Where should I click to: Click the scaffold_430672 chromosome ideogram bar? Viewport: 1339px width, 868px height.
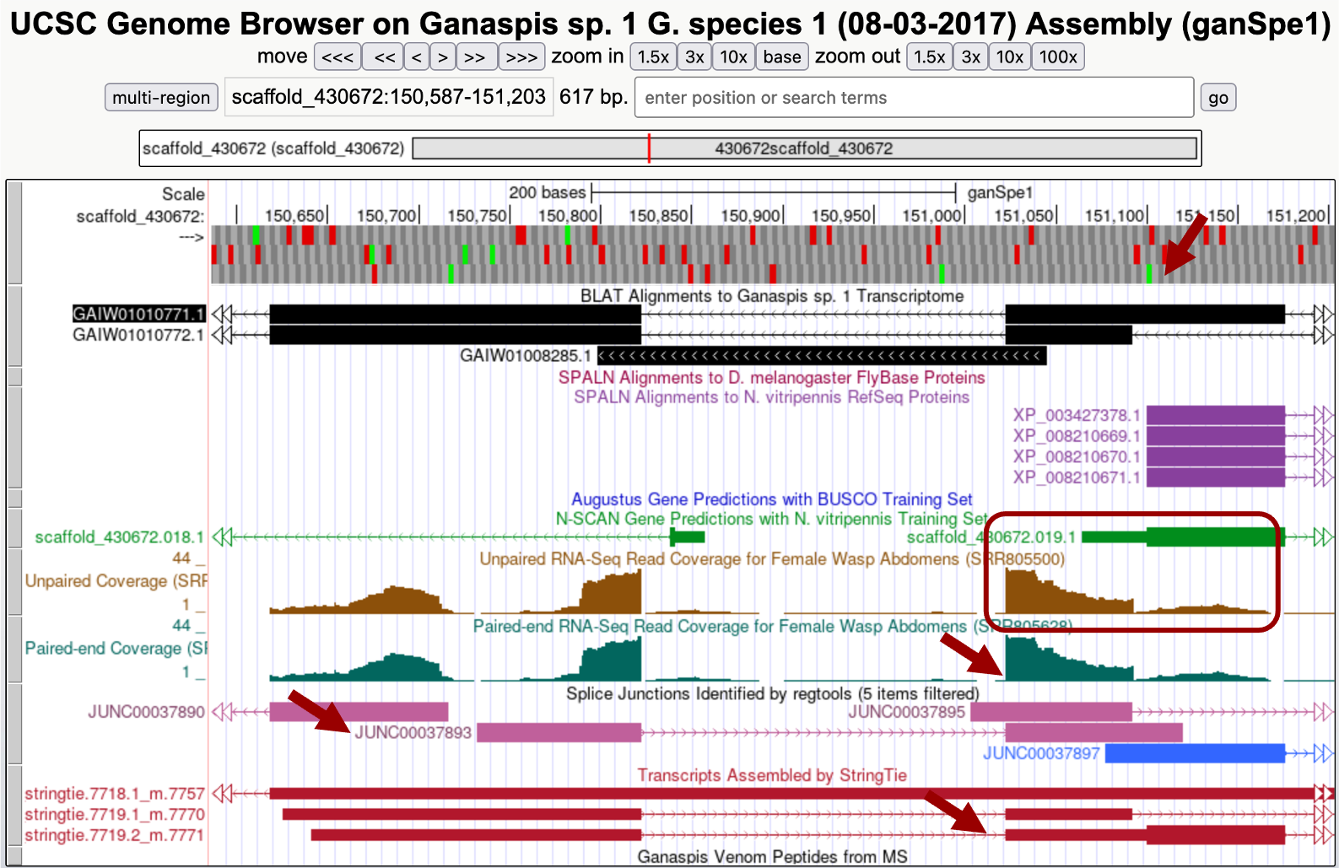click(x=805, y=148)
